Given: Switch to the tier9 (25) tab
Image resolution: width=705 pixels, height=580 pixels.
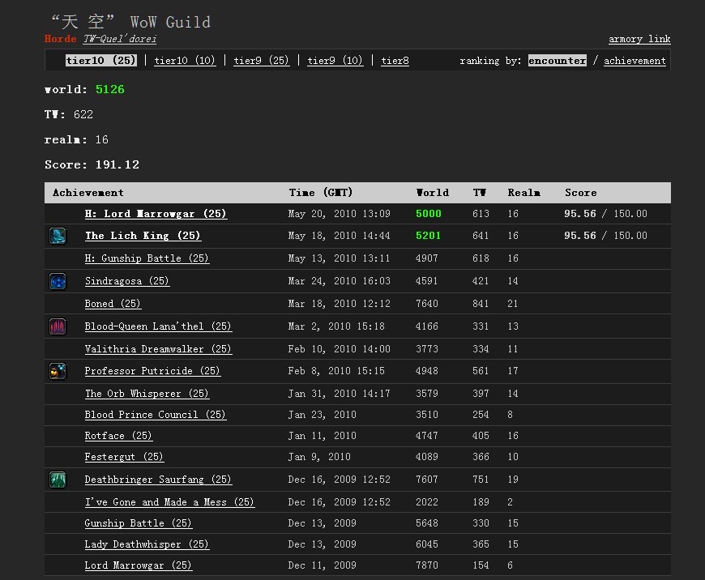Looking at the screenshot, I should (x=261, y=60).
